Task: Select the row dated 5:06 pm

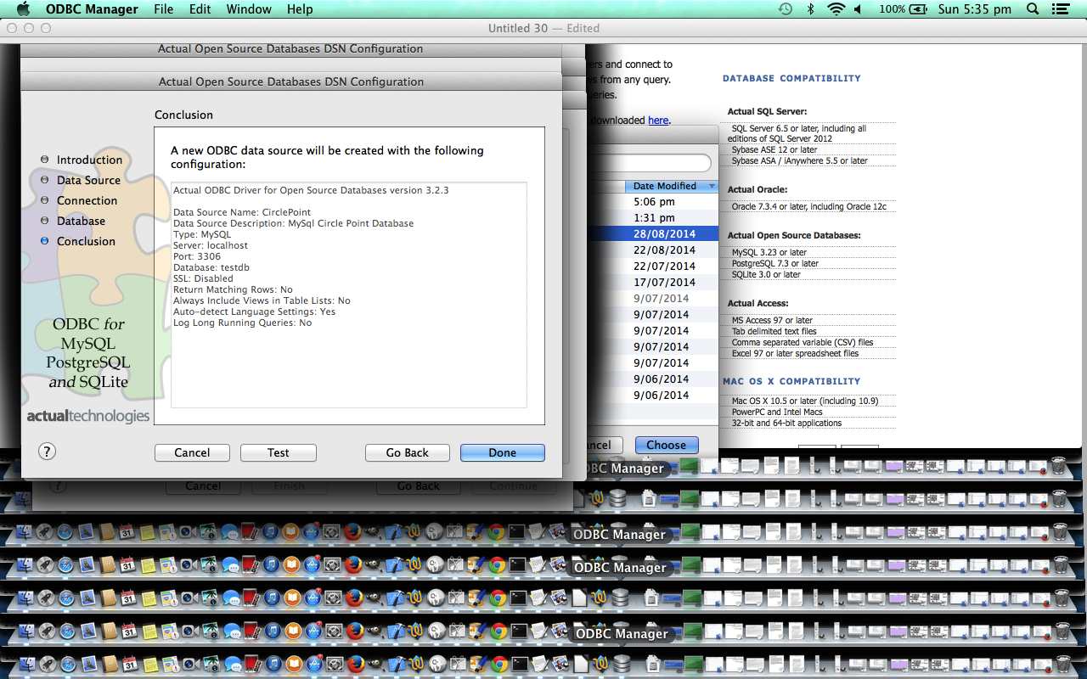Action: (655, 202)
